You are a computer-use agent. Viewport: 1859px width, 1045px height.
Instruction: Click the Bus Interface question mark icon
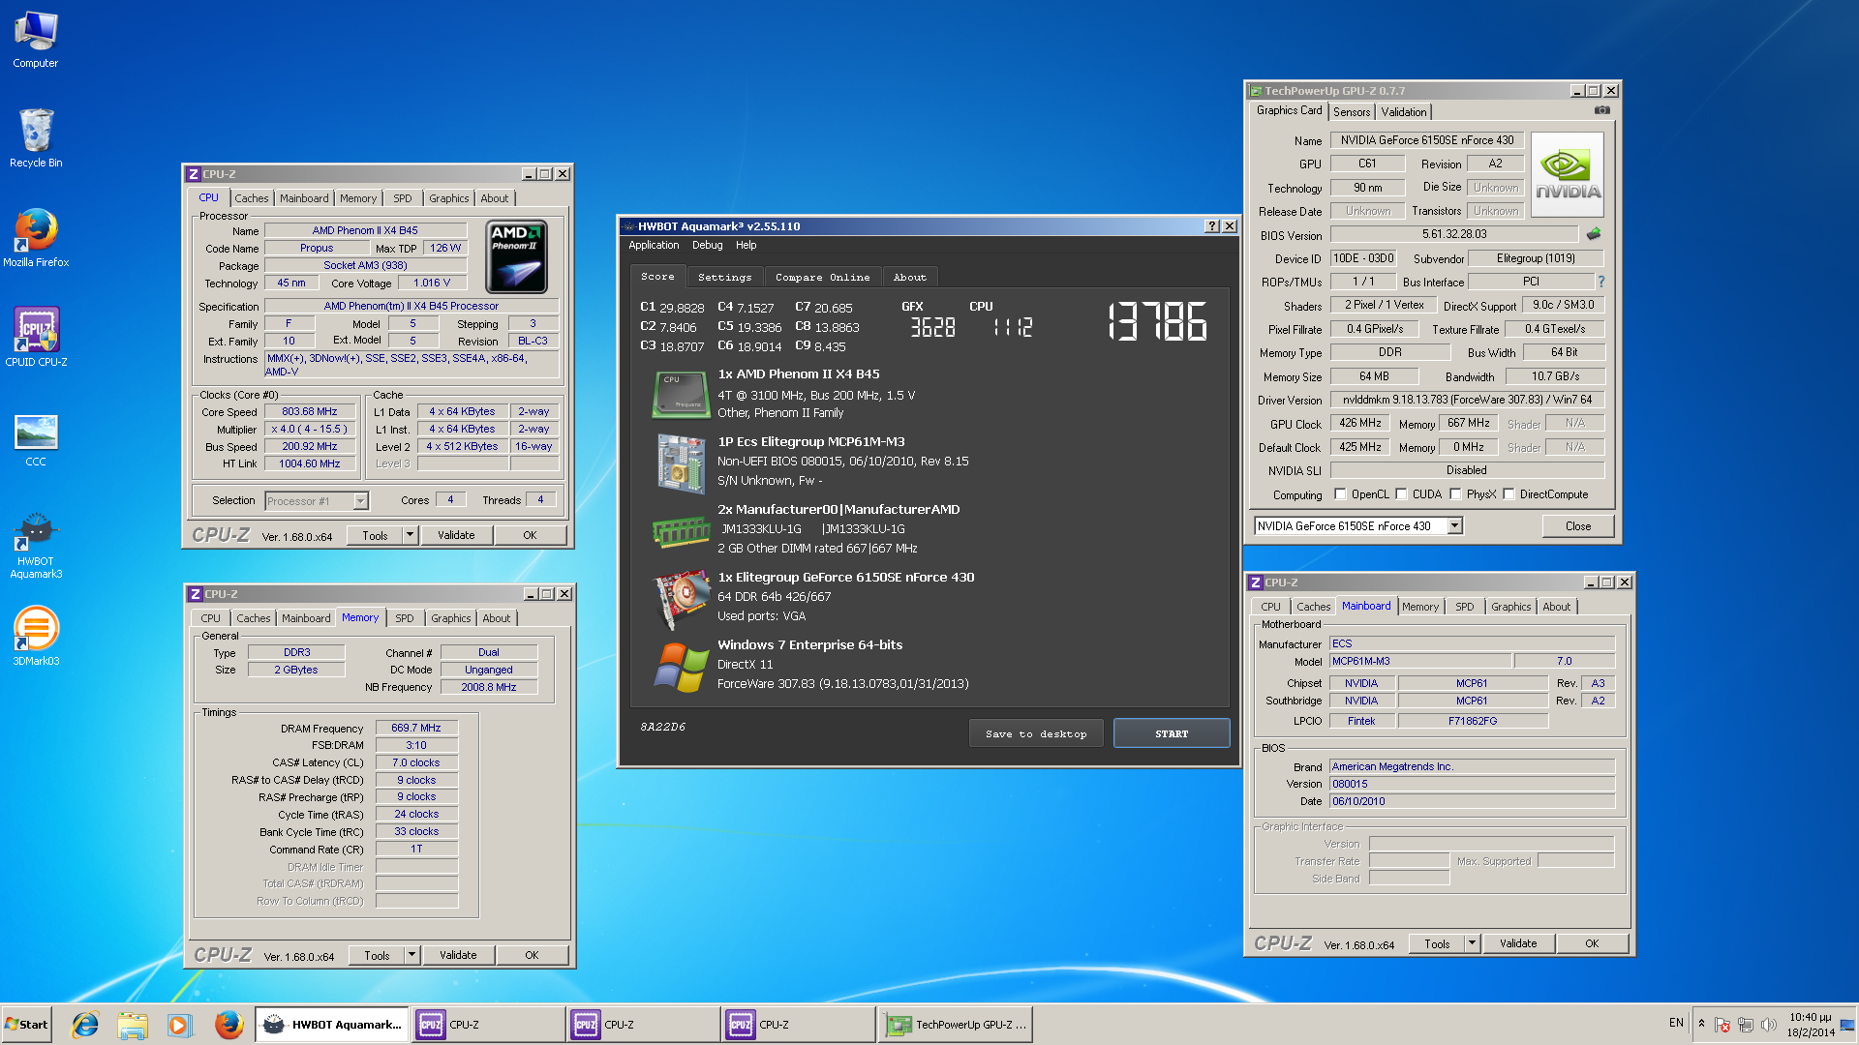pyautogui.click(x=1601, y=282)
